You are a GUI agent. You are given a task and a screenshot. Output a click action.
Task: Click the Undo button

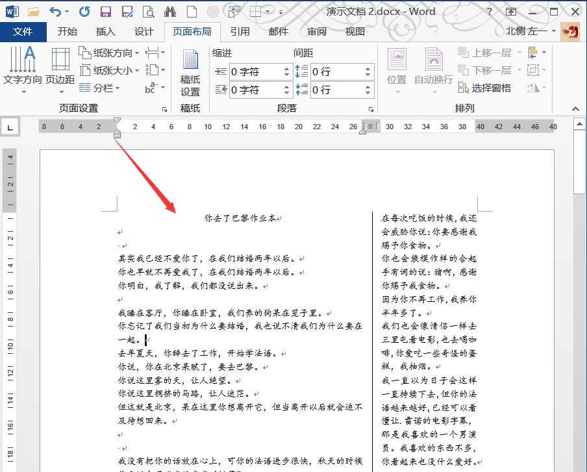56,11
